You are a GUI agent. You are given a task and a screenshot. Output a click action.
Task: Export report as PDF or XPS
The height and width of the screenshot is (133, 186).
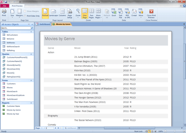click(127, 14)
